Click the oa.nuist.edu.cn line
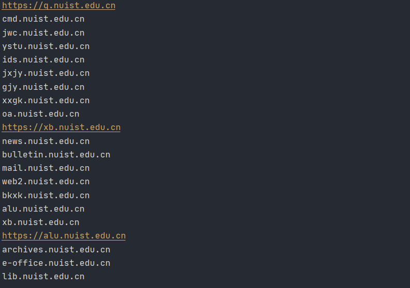Screen dimensions: 410x288 click(40, 114)
